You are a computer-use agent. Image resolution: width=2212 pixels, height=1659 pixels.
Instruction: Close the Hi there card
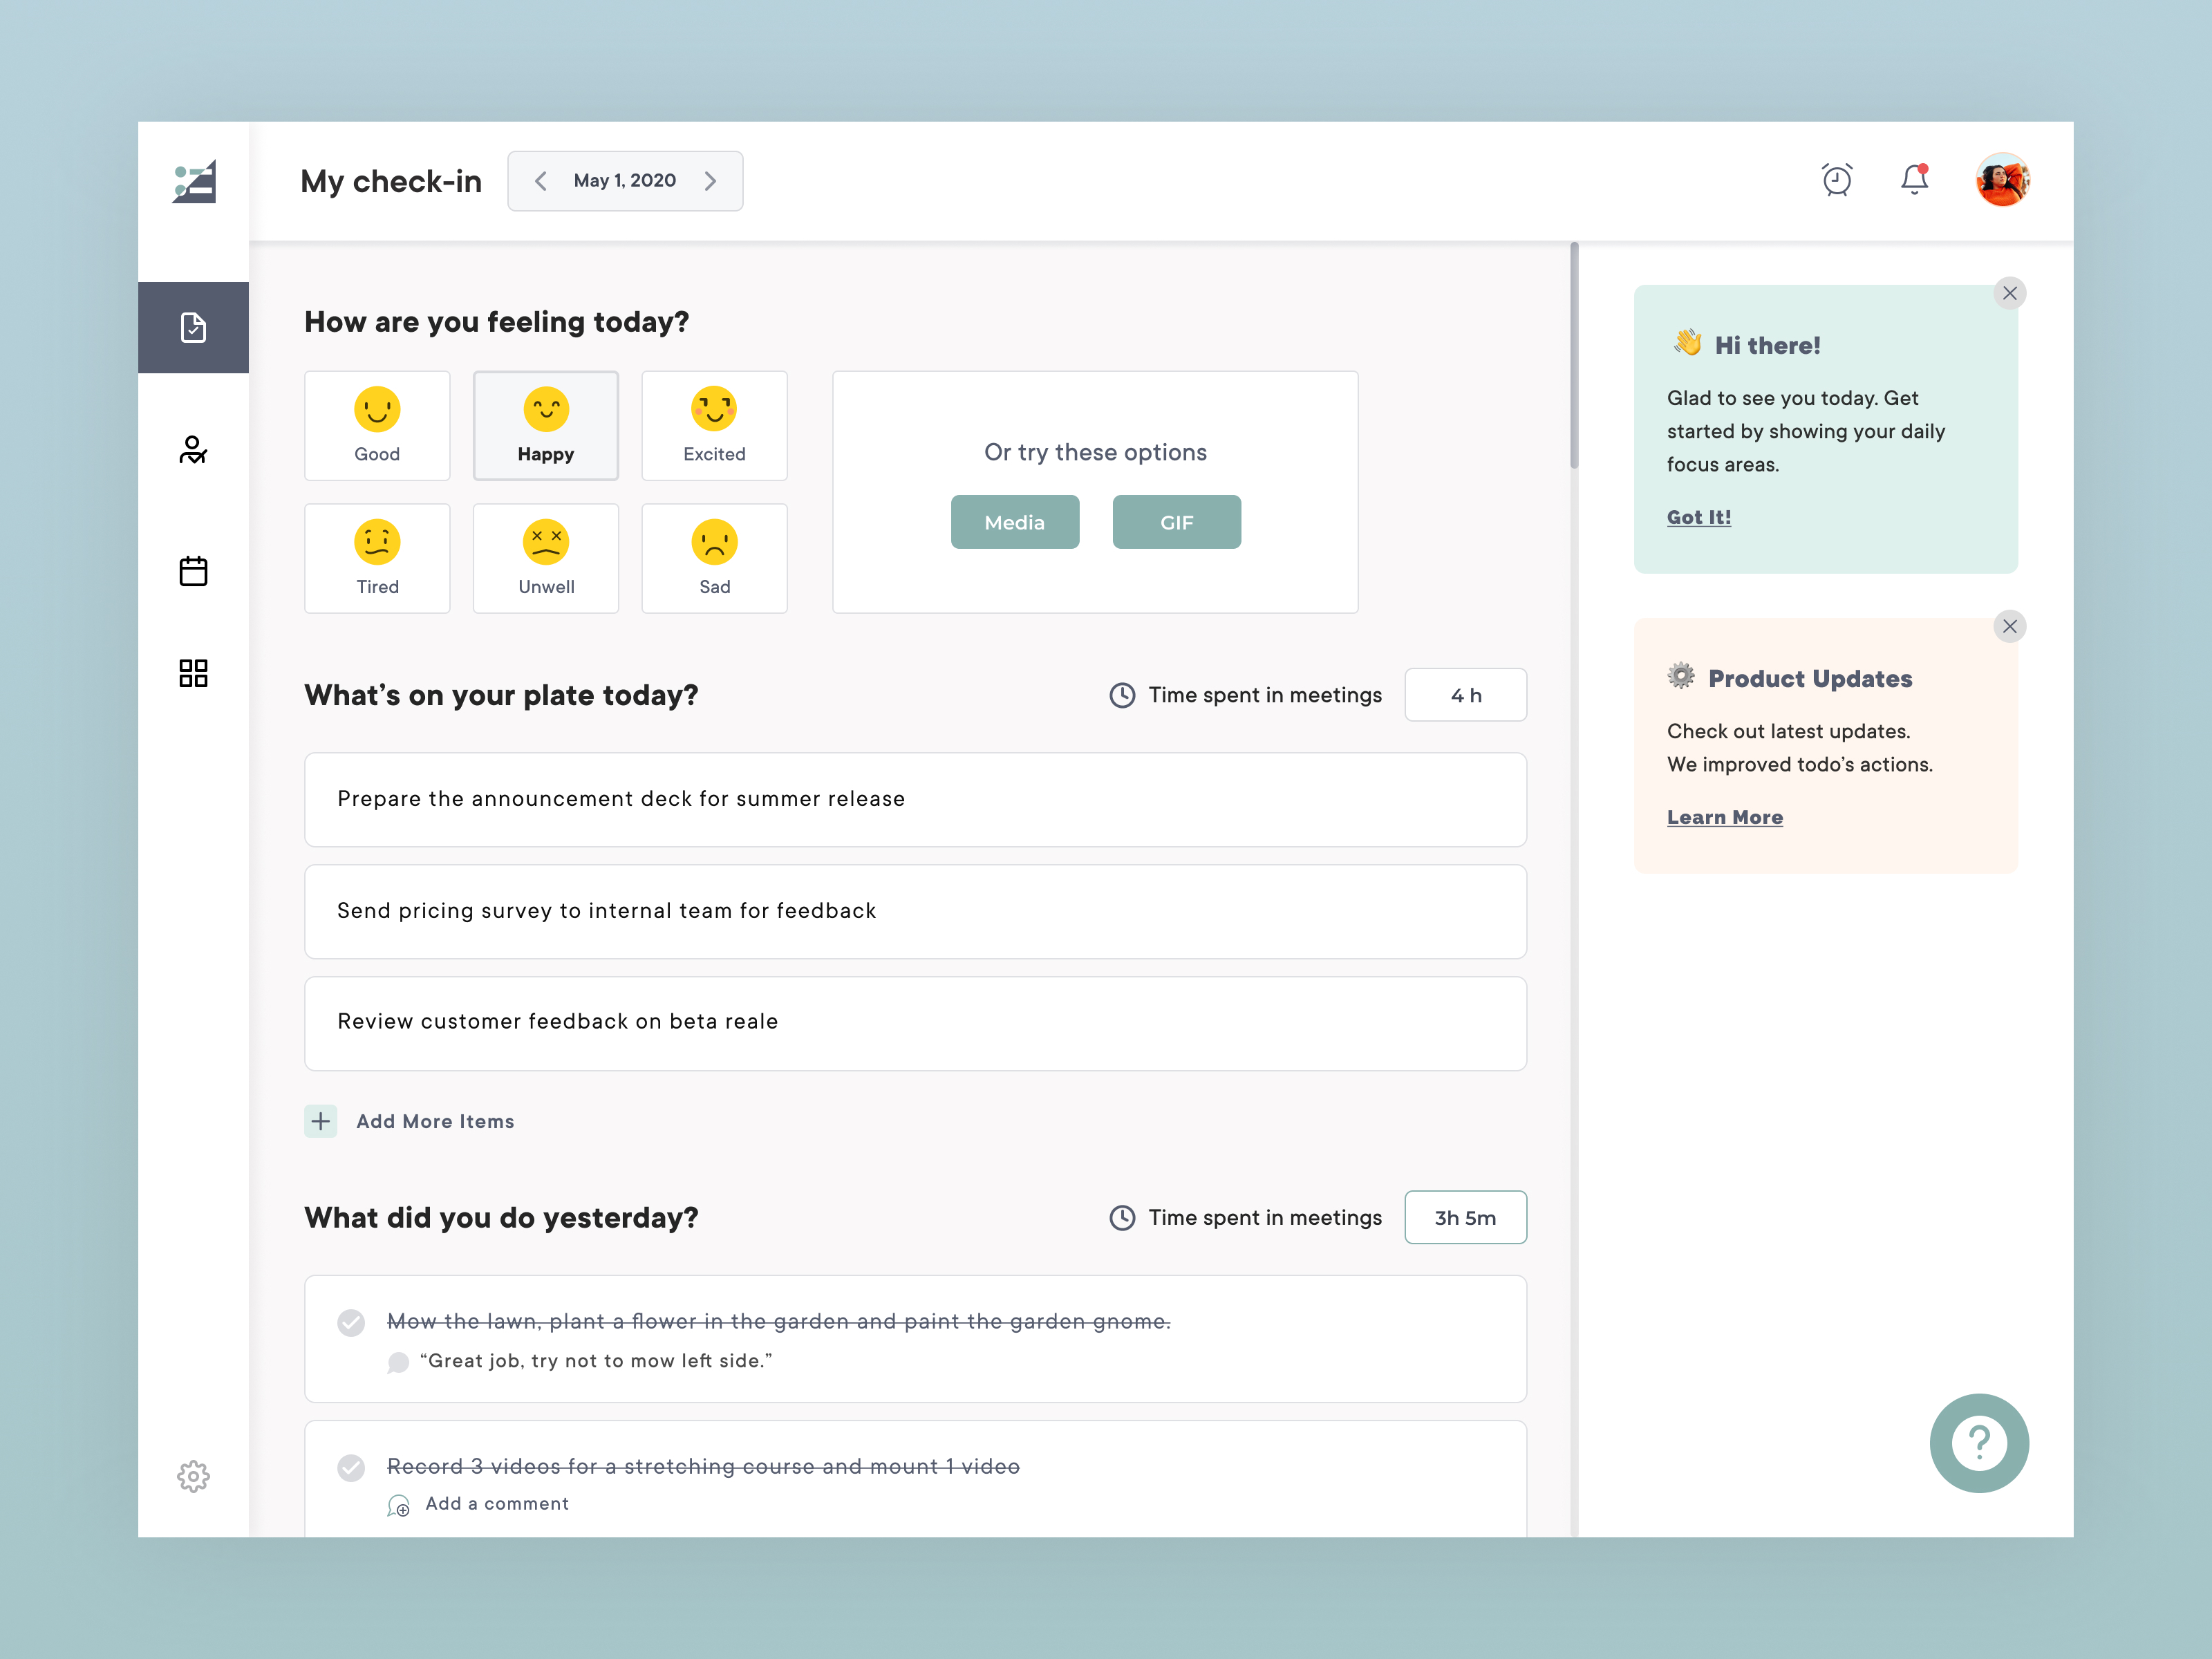coord(2010,293)
